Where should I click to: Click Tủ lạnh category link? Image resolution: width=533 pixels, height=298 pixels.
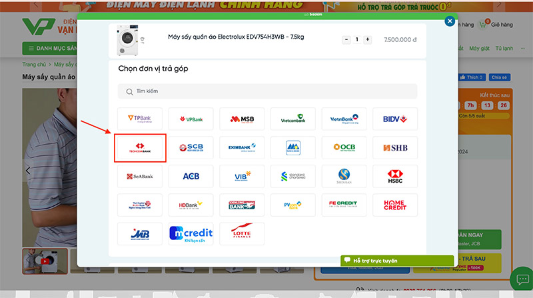click(x=504, y=48)
